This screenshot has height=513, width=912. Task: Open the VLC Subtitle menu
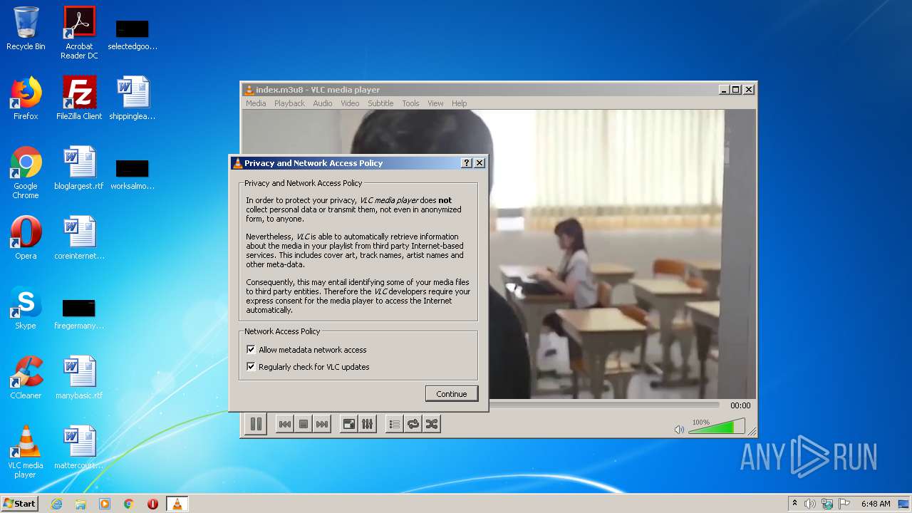pos(380,103)
